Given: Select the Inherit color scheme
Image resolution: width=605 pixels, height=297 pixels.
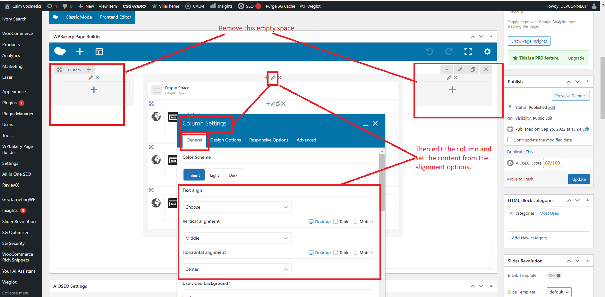Looking at the screenshot, I should 194,175.
